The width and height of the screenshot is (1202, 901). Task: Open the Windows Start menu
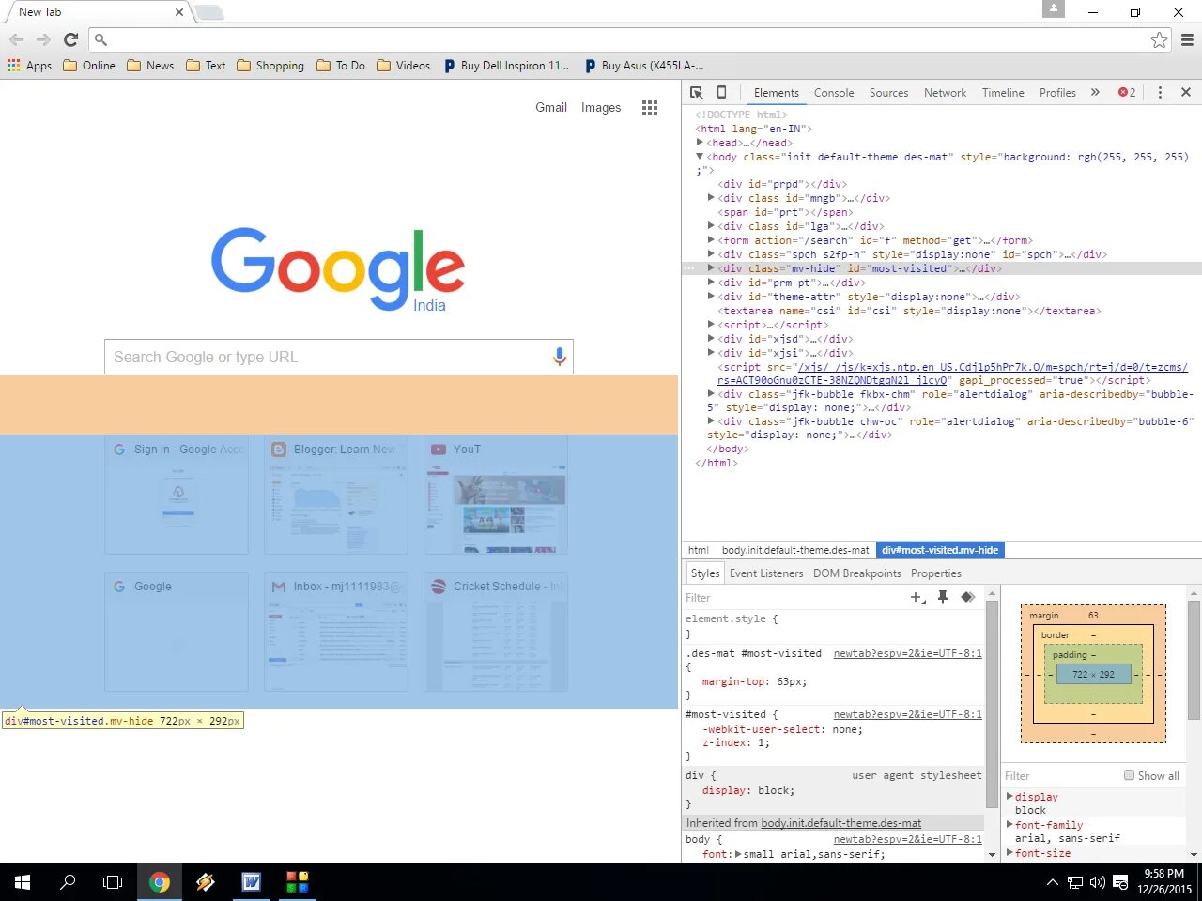coord(23,882)
